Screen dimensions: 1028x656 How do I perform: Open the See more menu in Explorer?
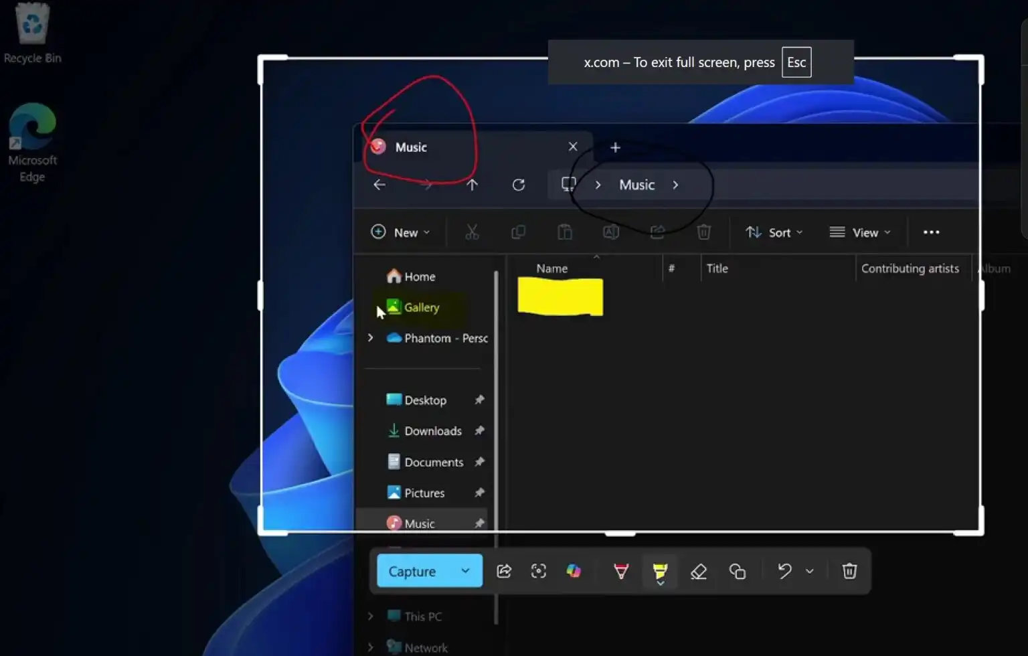coord(931,232)
